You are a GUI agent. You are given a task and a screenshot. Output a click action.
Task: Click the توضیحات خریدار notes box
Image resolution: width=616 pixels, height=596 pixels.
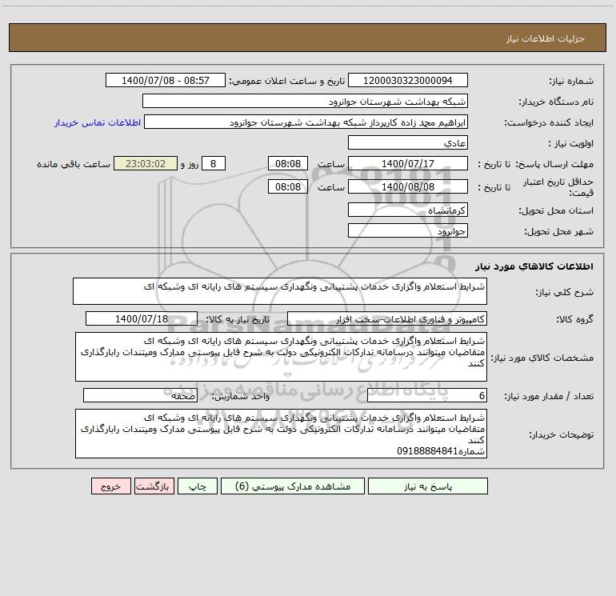[x=281, y=434]
